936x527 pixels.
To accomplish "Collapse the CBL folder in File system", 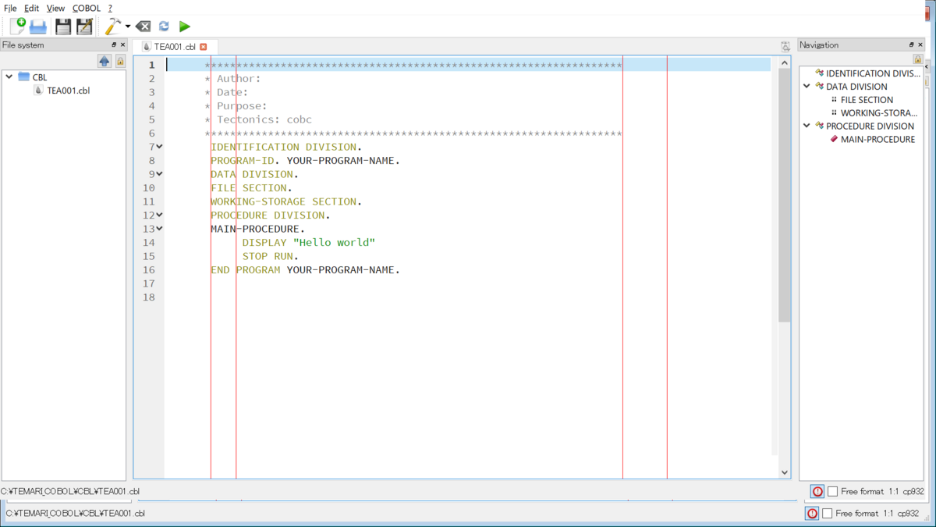I will point(9,77).
